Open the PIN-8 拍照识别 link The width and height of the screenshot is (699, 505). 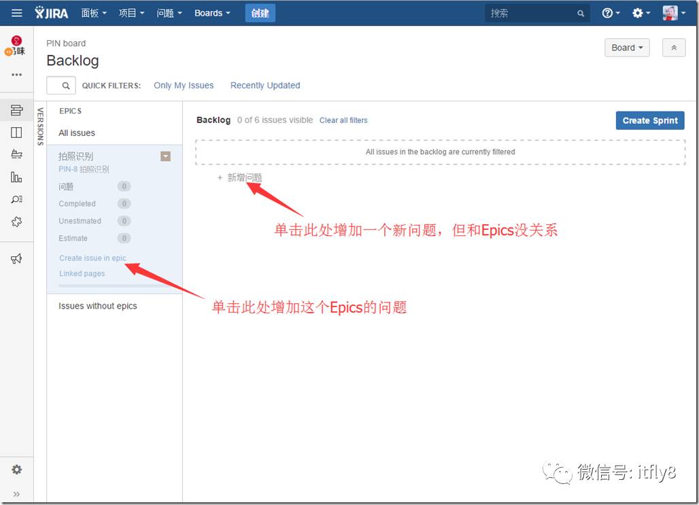84,169
